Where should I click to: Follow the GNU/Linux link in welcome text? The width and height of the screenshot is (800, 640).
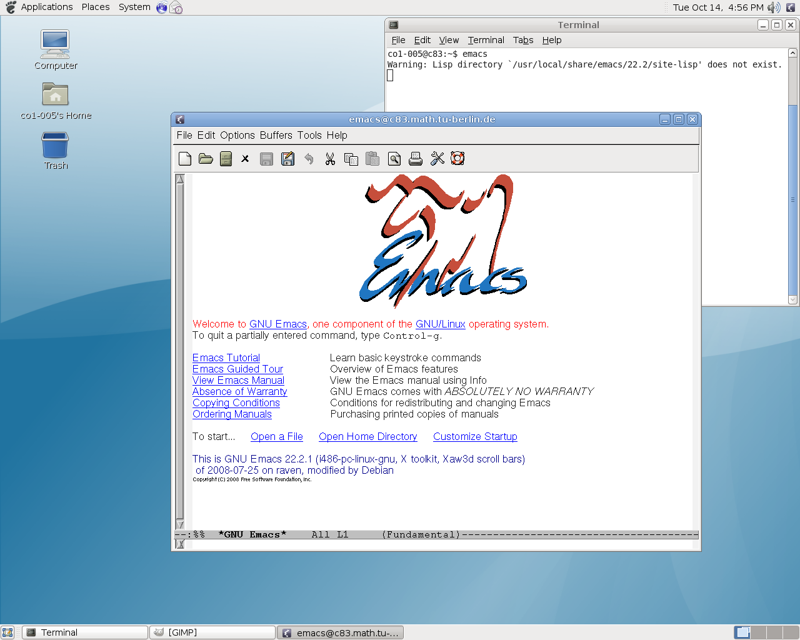(441, 324)
